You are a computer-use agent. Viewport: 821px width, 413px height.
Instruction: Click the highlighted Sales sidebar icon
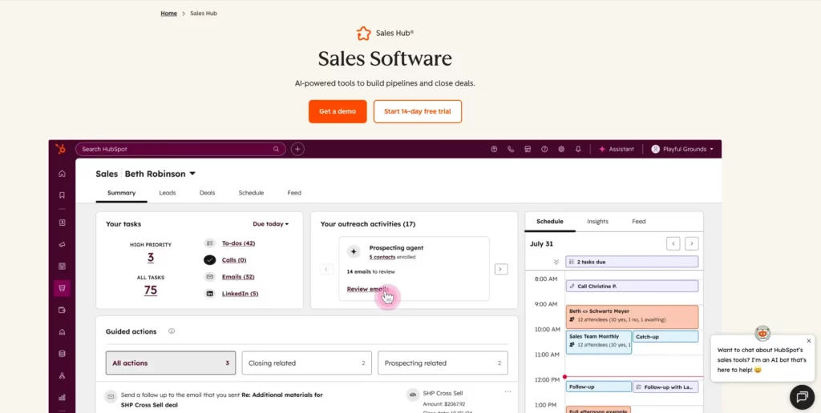(x=62, y=288)
